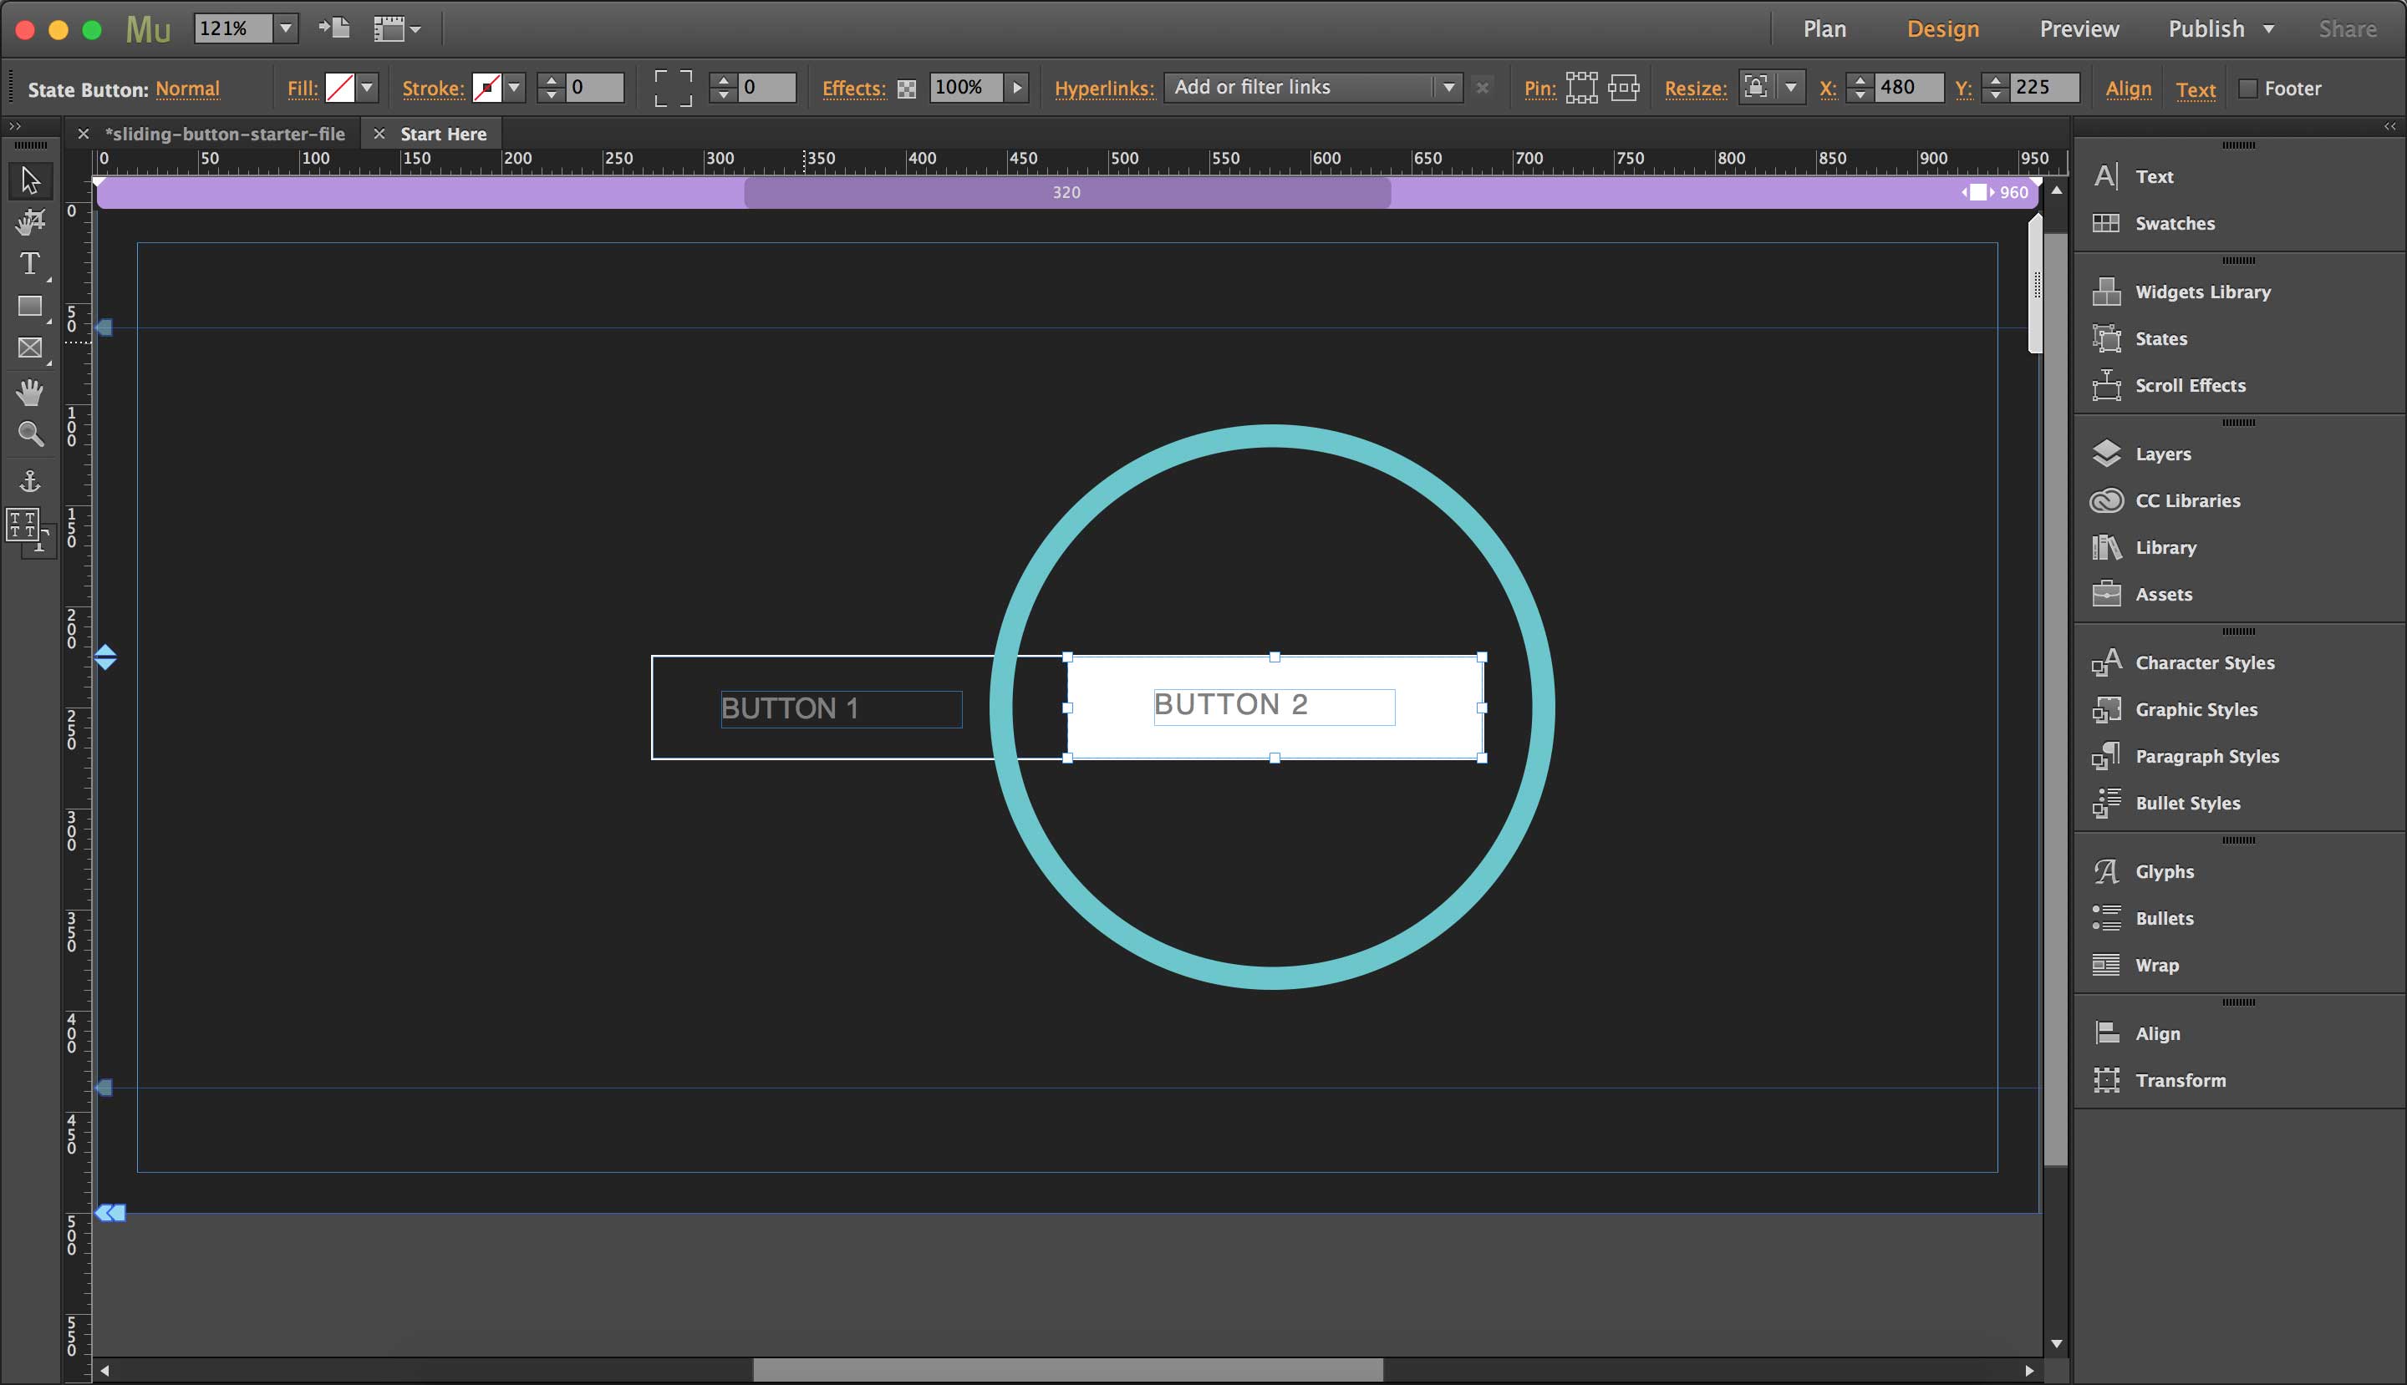The image size is (2407, 1385).
Task: Click the CC Libraries panel icon
Action: (2108, 500)
